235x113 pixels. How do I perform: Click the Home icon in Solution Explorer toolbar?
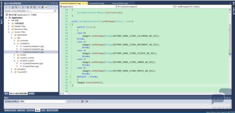(13, 7)
